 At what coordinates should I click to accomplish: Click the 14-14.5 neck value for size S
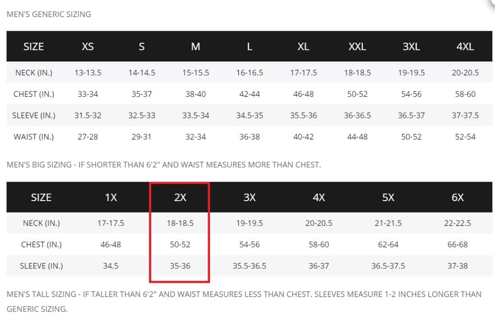[142, 73]
